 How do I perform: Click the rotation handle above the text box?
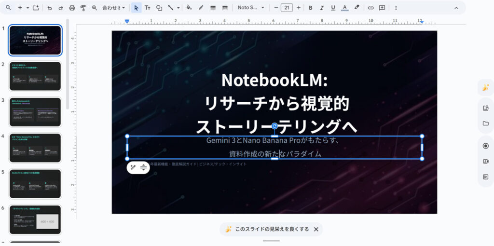point(274,126)
